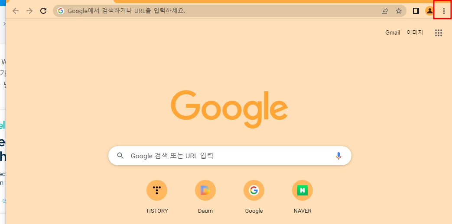Click the TISTORY shortcut label
This screenshot has height=224, width=452.
pos(157,211)
